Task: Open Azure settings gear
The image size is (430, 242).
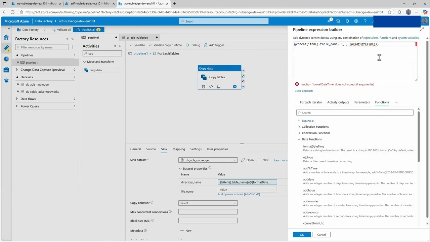Action: tap(356, 21)
